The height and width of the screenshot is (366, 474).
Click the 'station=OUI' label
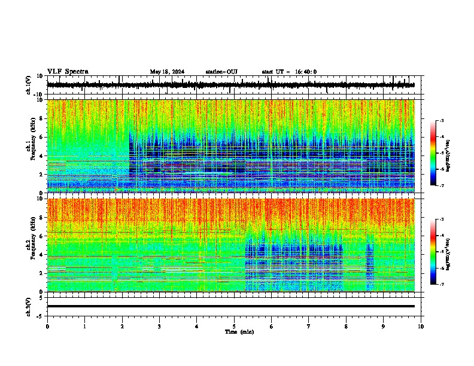coord(221,72)
